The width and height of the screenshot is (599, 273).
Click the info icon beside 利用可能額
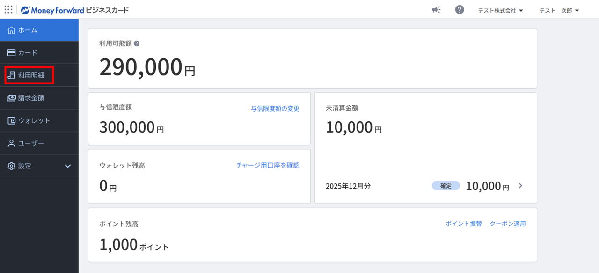tap(137, 43)
